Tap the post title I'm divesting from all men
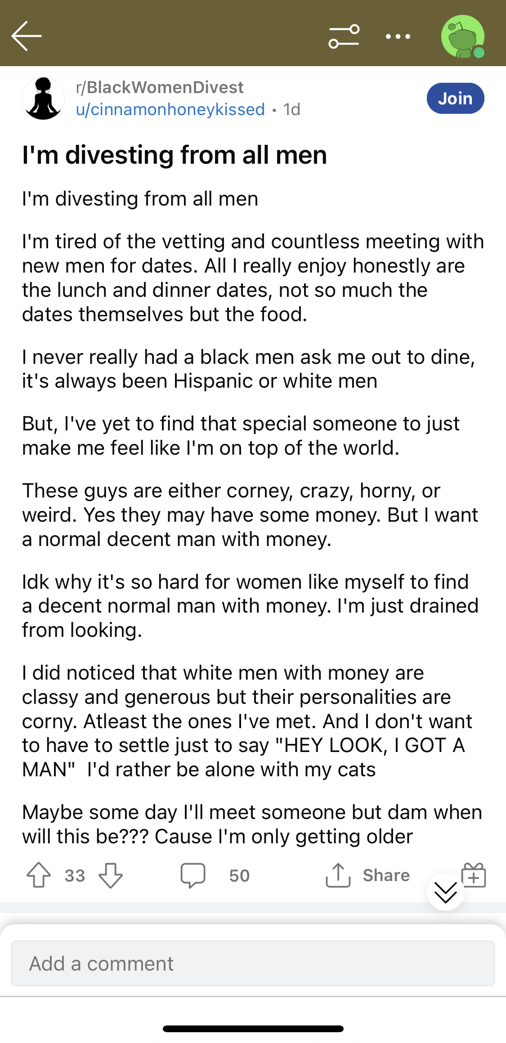The image size is (506, 1043). [x=175, y=155]
